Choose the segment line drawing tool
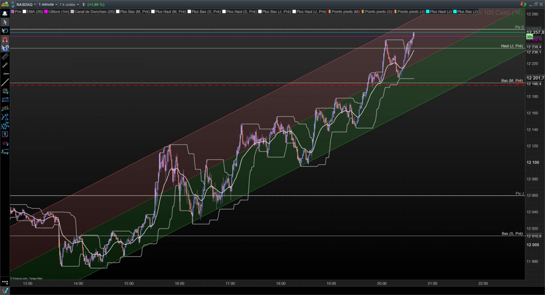The image size is (545, 295). coord(5,65)
